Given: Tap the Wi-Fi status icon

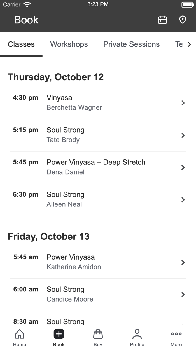Looking at the screenshot, I should (27, 4).
